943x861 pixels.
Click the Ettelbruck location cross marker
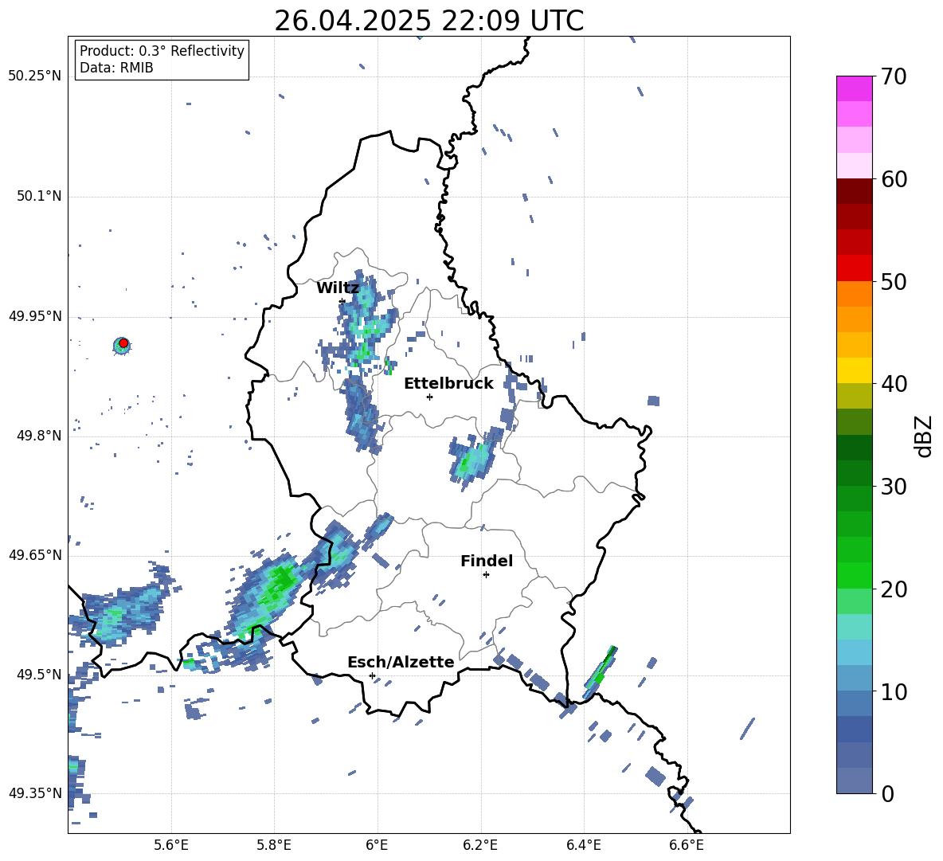tap(429, 397)
